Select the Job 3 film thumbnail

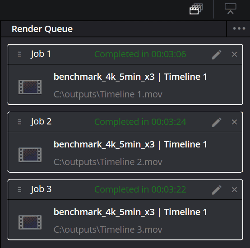pyautogui.click(x=30, y=222)
